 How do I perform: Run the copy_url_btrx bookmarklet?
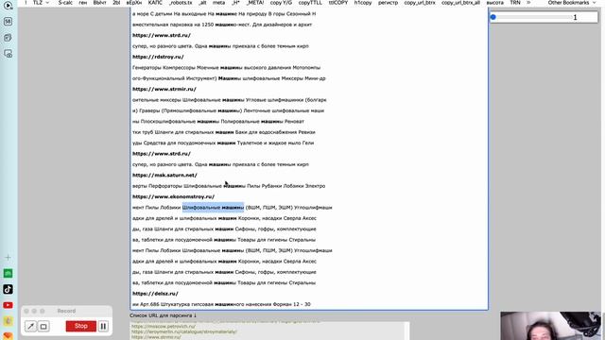click(x=420, y=2)
